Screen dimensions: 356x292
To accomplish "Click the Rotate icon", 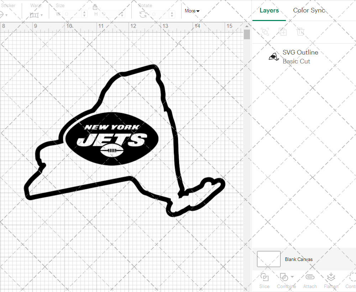I will pos(143,15).
